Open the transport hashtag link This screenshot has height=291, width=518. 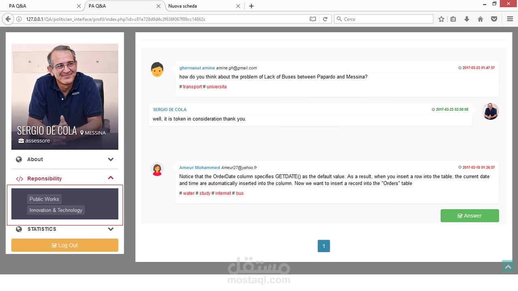192,87
